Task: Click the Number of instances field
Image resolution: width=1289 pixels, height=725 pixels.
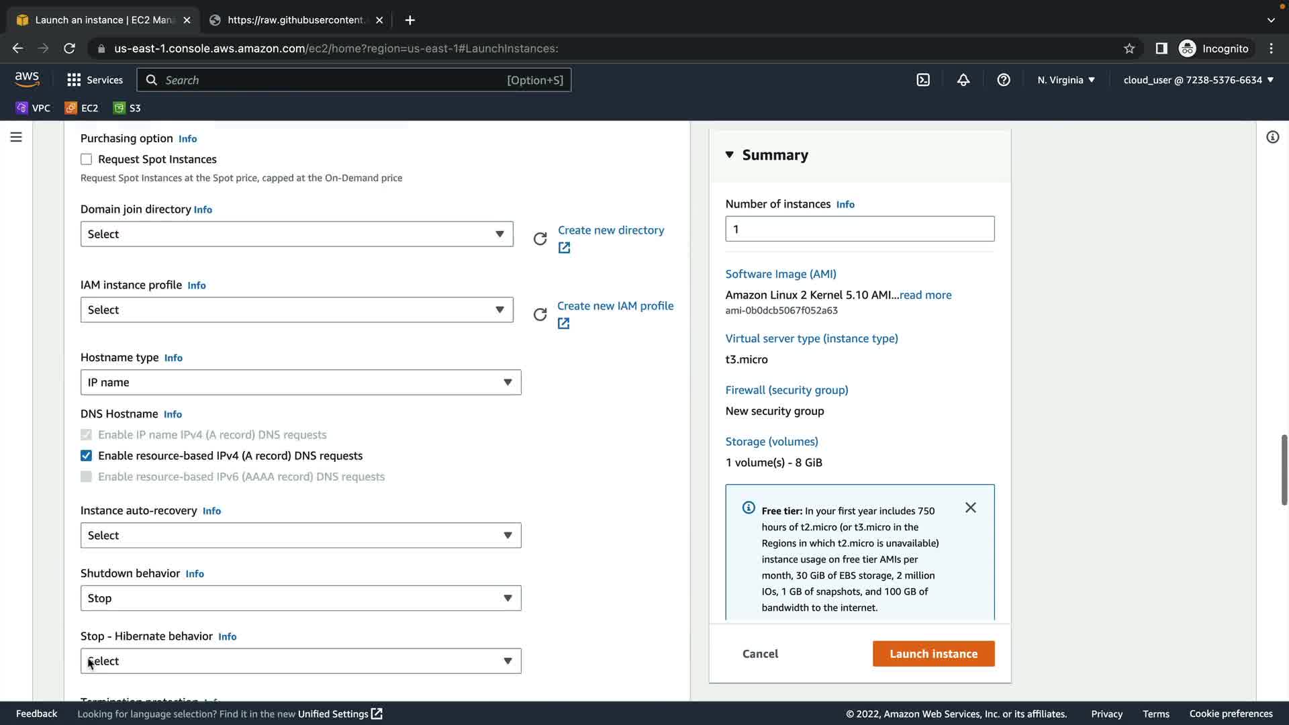Action: (859, 229)
